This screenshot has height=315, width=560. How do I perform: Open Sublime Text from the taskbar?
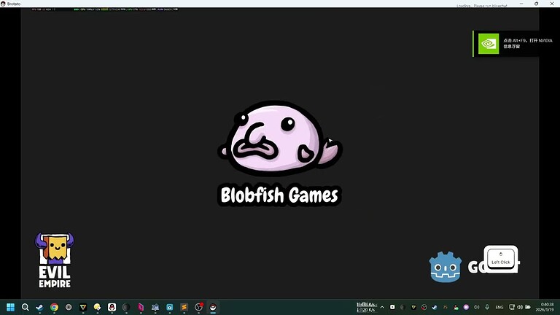(184, 307)
